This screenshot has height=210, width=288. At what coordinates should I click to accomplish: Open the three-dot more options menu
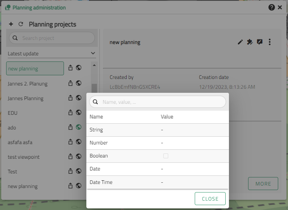[270, 42]
